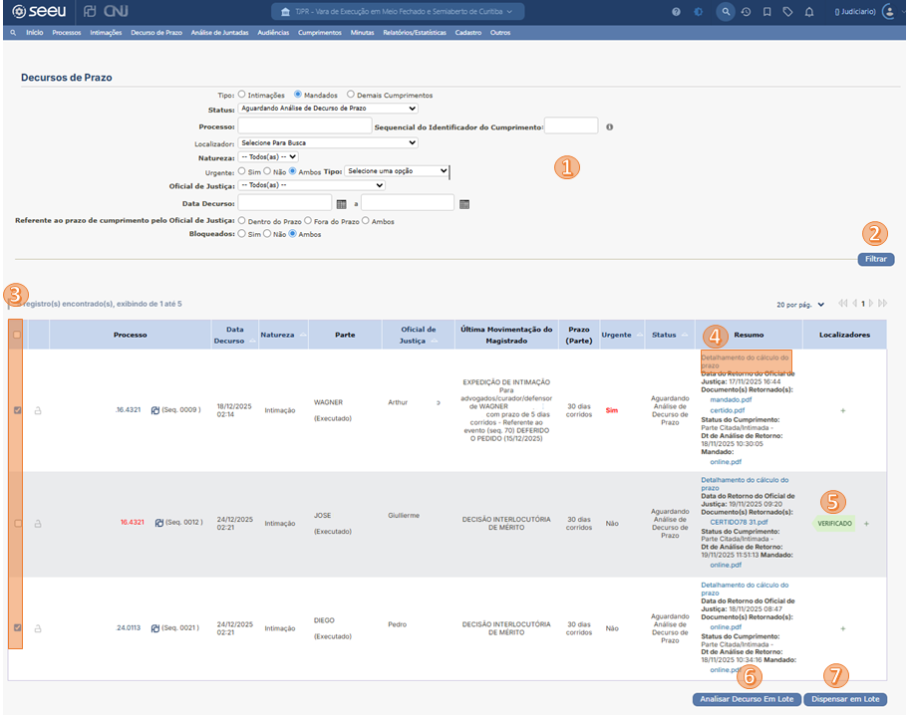The height and width of the screenshot is (715, 909).
Task: Select Urgente 'Sim' radio option
Action: tap(242, 171)
